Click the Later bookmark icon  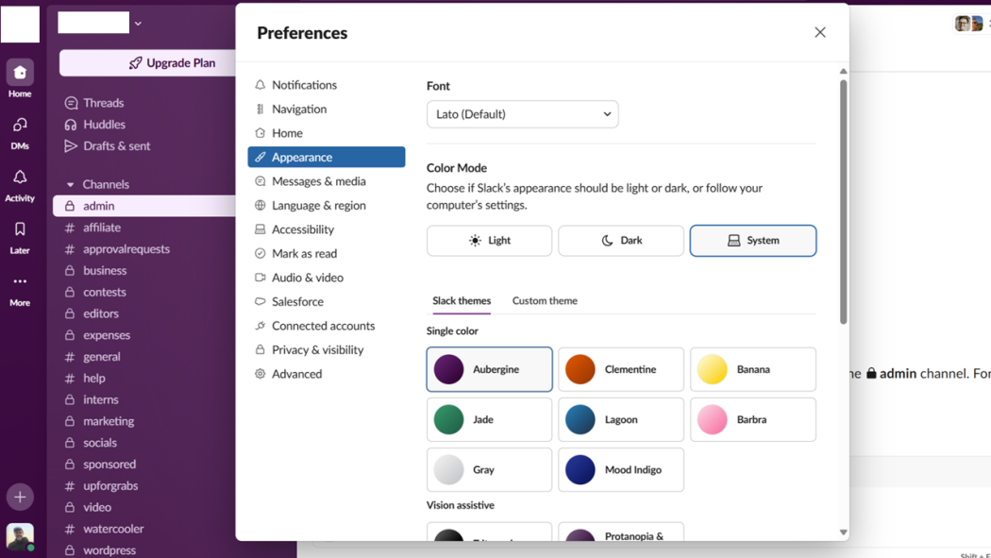tap(20, 234)
